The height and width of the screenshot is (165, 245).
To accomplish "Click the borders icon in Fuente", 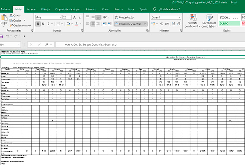I will pyautogui.click(x=58, y=24).
